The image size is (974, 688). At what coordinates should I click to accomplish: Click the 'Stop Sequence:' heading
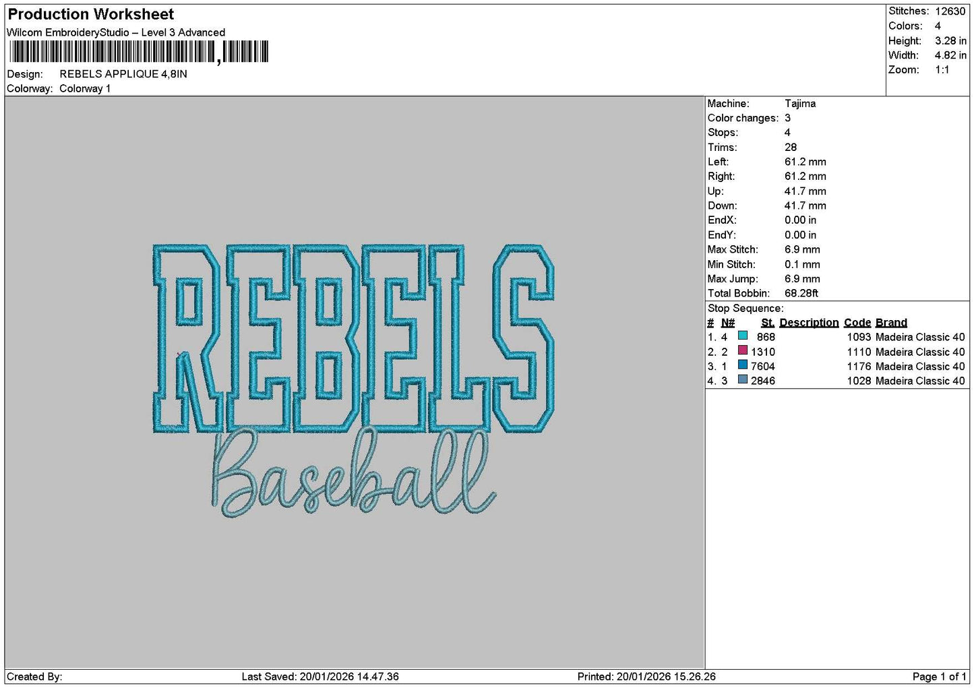pos(745,309)
